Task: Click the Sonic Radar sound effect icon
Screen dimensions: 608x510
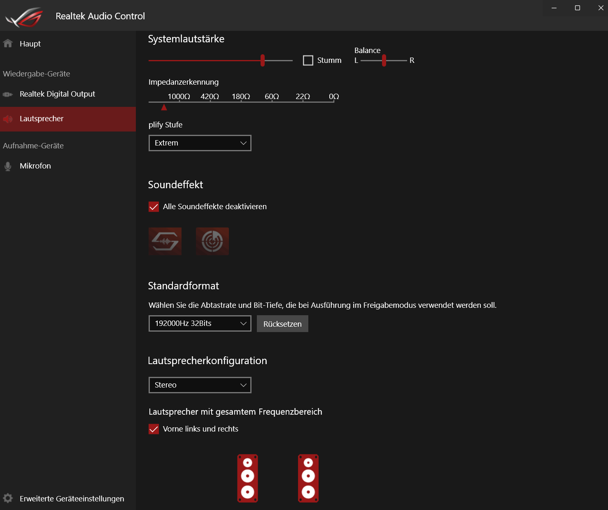Action: pos(212,241)
